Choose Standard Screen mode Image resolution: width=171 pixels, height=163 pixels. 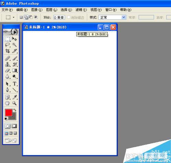point(6,133)
